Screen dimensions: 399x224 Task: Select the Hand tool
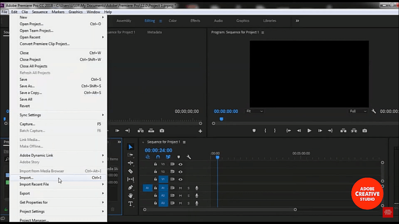tap(130, 196)
